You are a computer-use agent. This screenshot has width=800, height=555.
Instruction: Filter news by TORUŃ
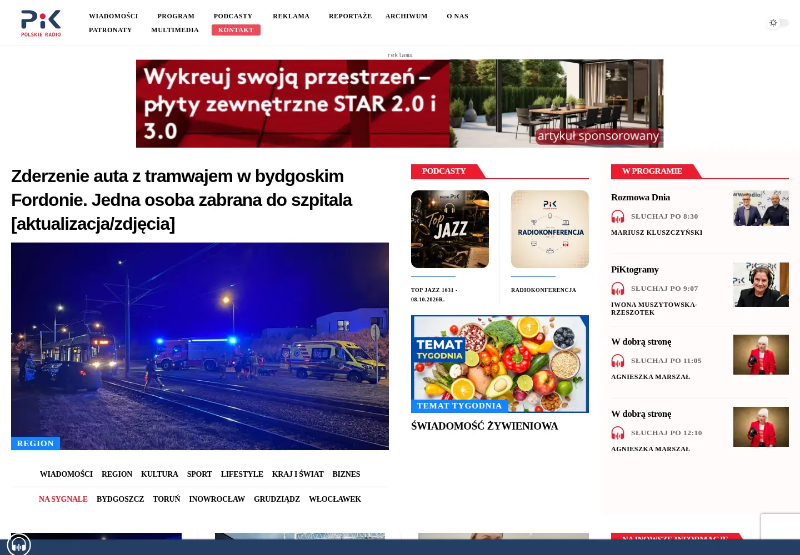coord(167,499)
